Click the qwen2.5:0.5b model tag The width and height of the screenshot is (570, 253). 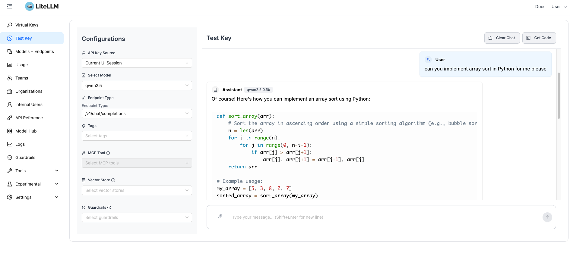pos(258,90)
